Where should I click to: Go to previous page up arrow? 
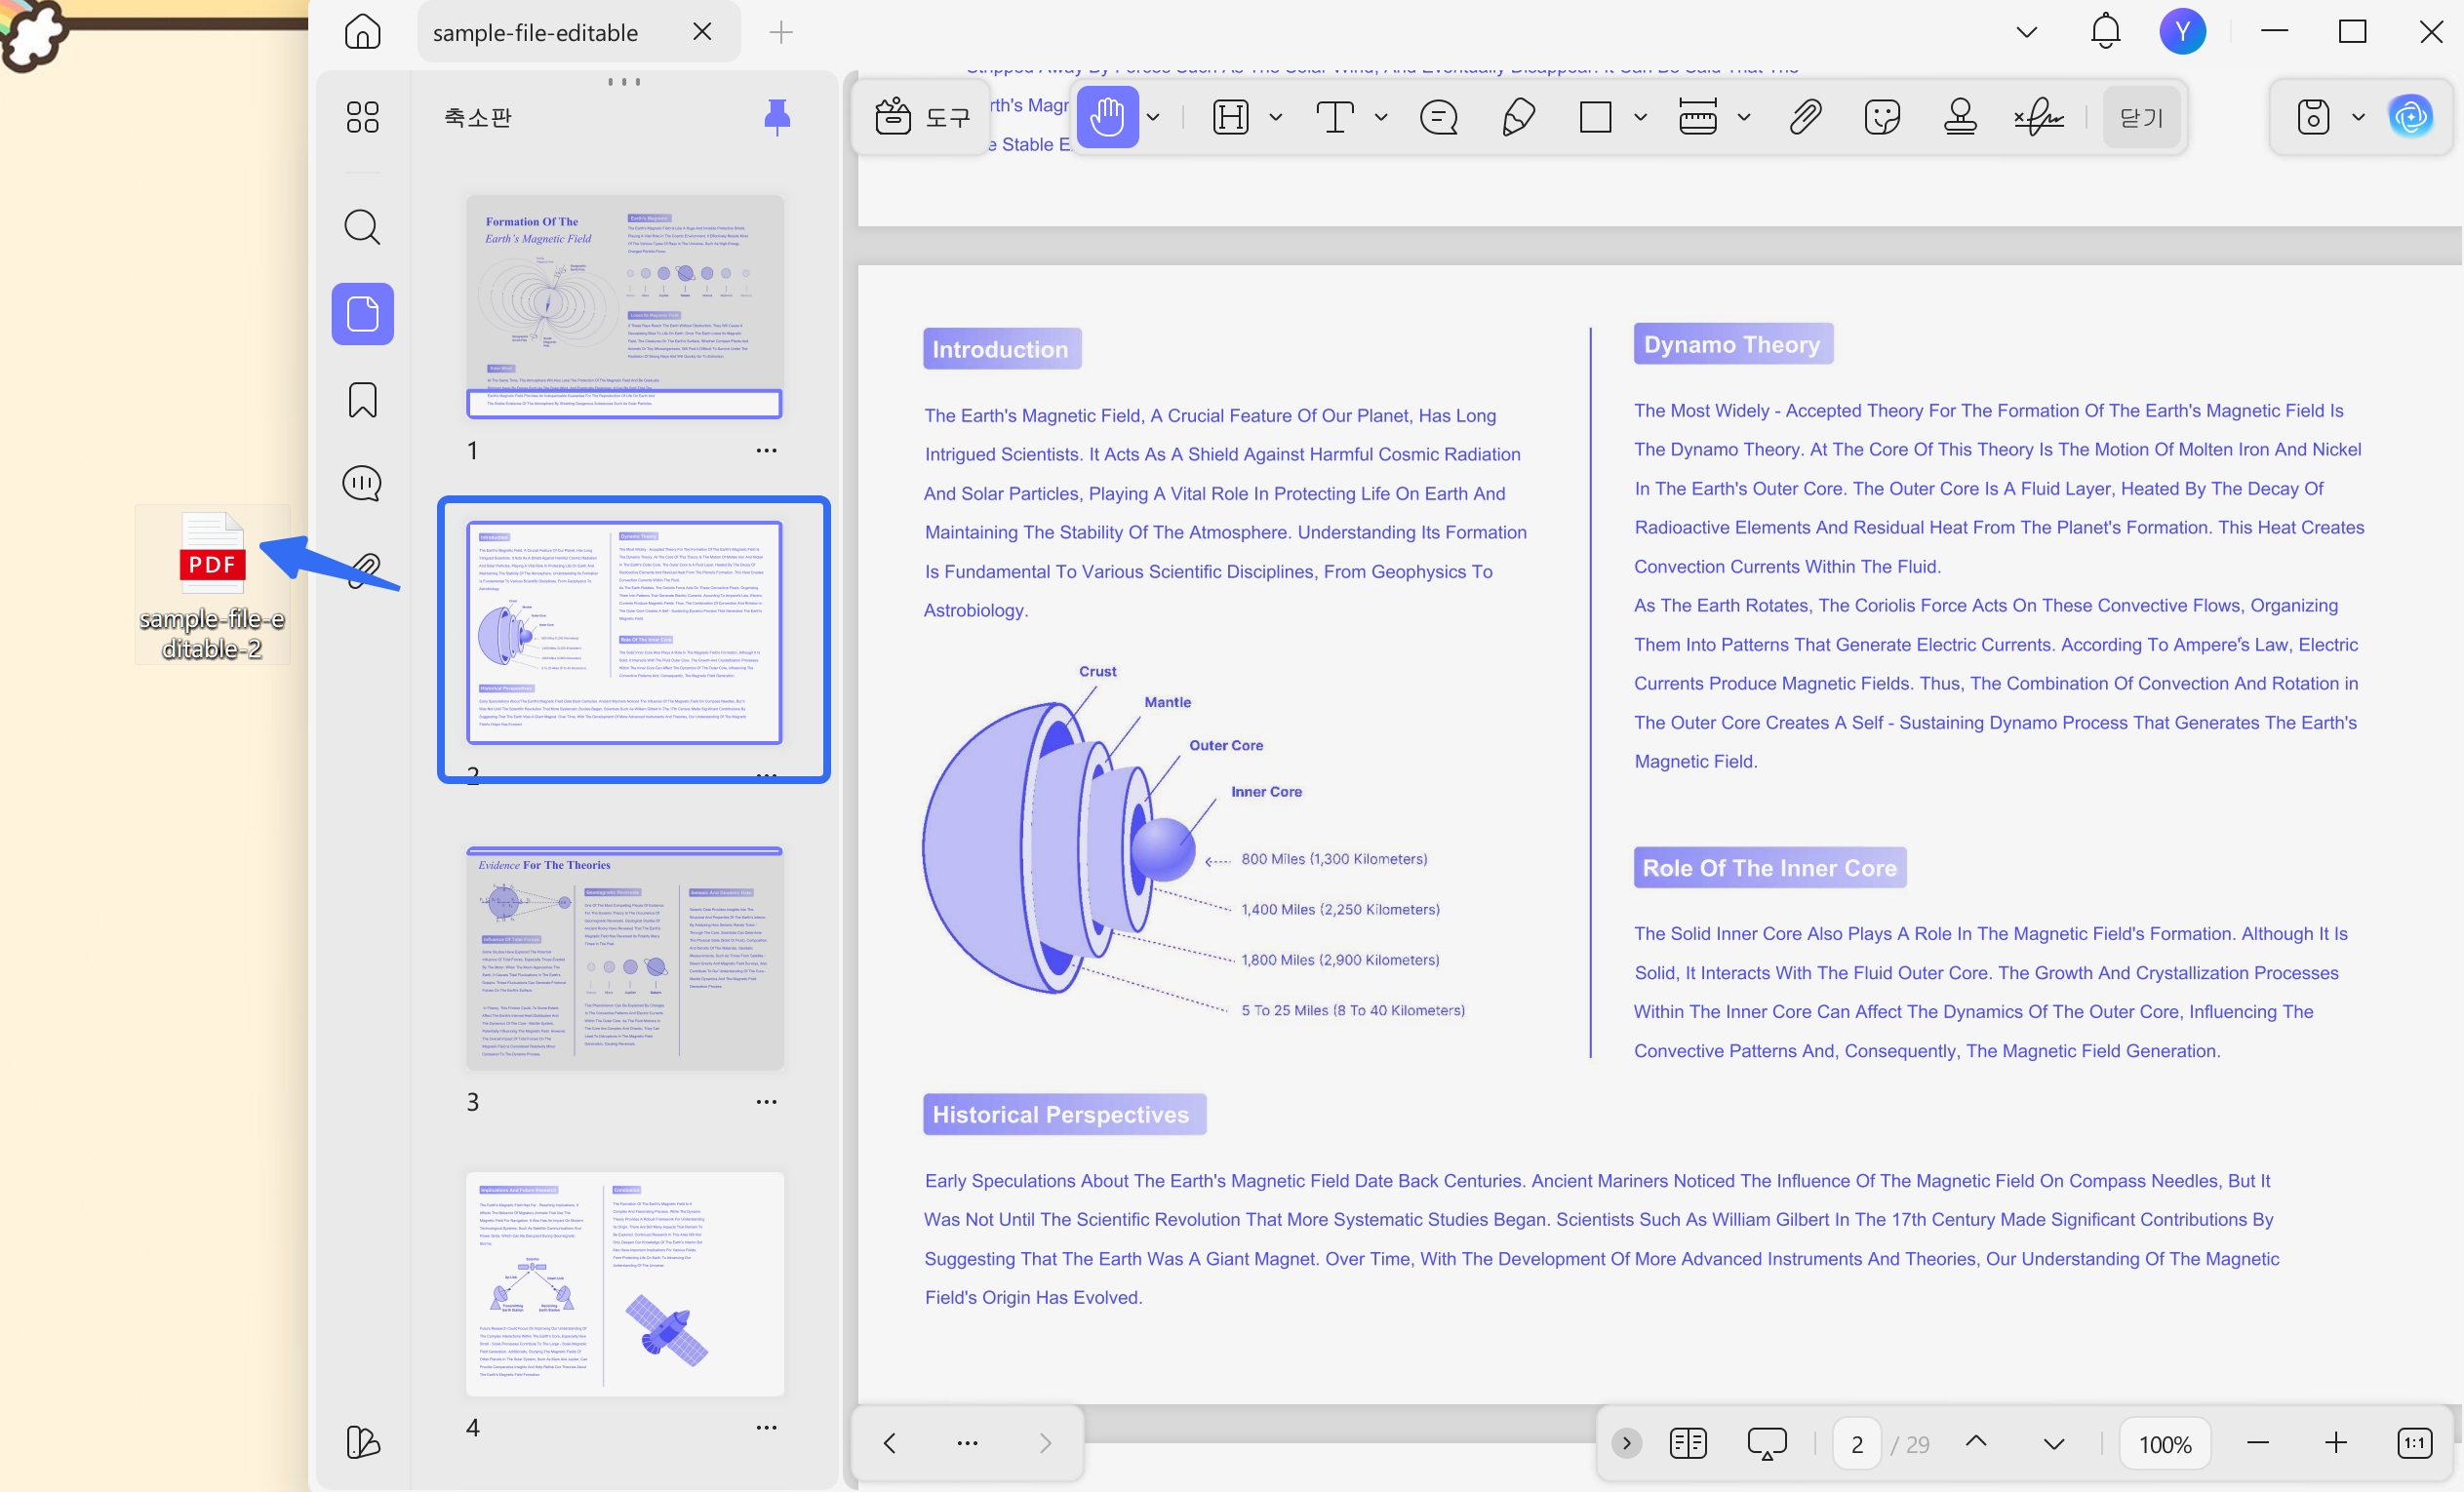(x=1975, y=1442)
